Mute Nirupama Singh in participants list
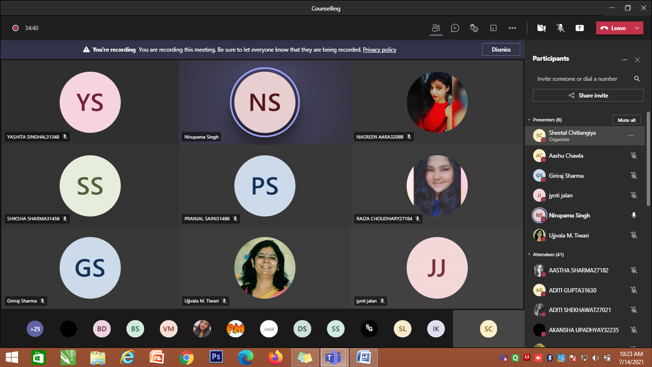 pos(634,216)
